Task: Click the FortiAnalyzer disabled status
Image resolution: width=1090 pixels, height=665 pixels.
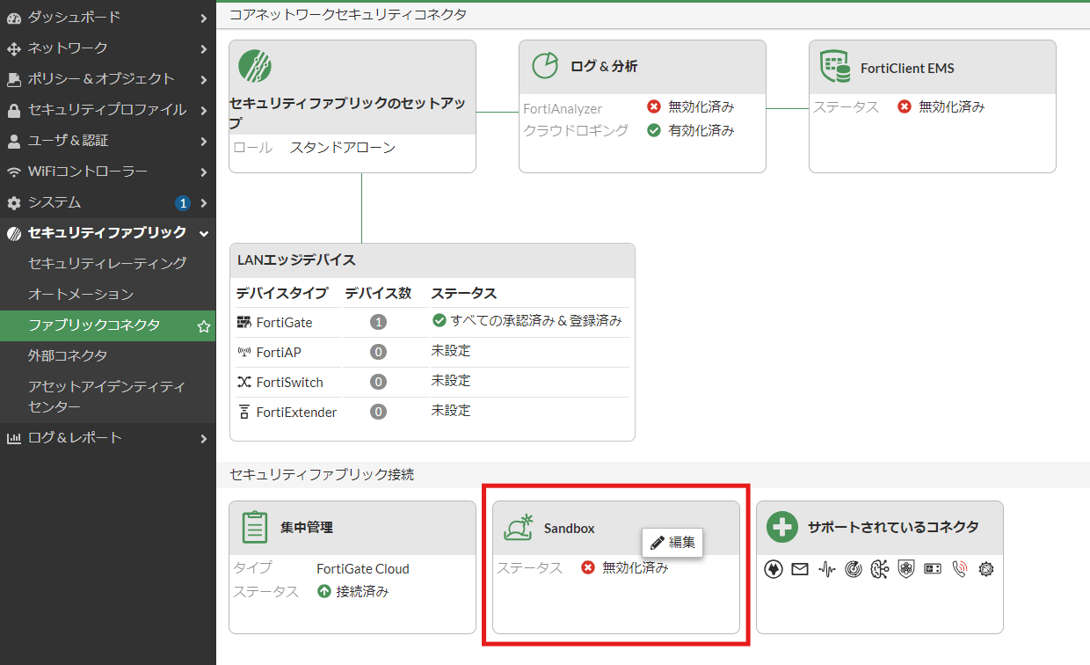Action: (x=691, y=107)
